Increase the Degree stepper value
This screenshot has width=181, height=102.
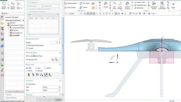[59, 42]
